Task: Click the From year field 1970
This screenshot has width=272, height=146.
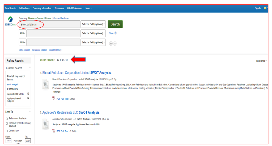Action: 8,141
